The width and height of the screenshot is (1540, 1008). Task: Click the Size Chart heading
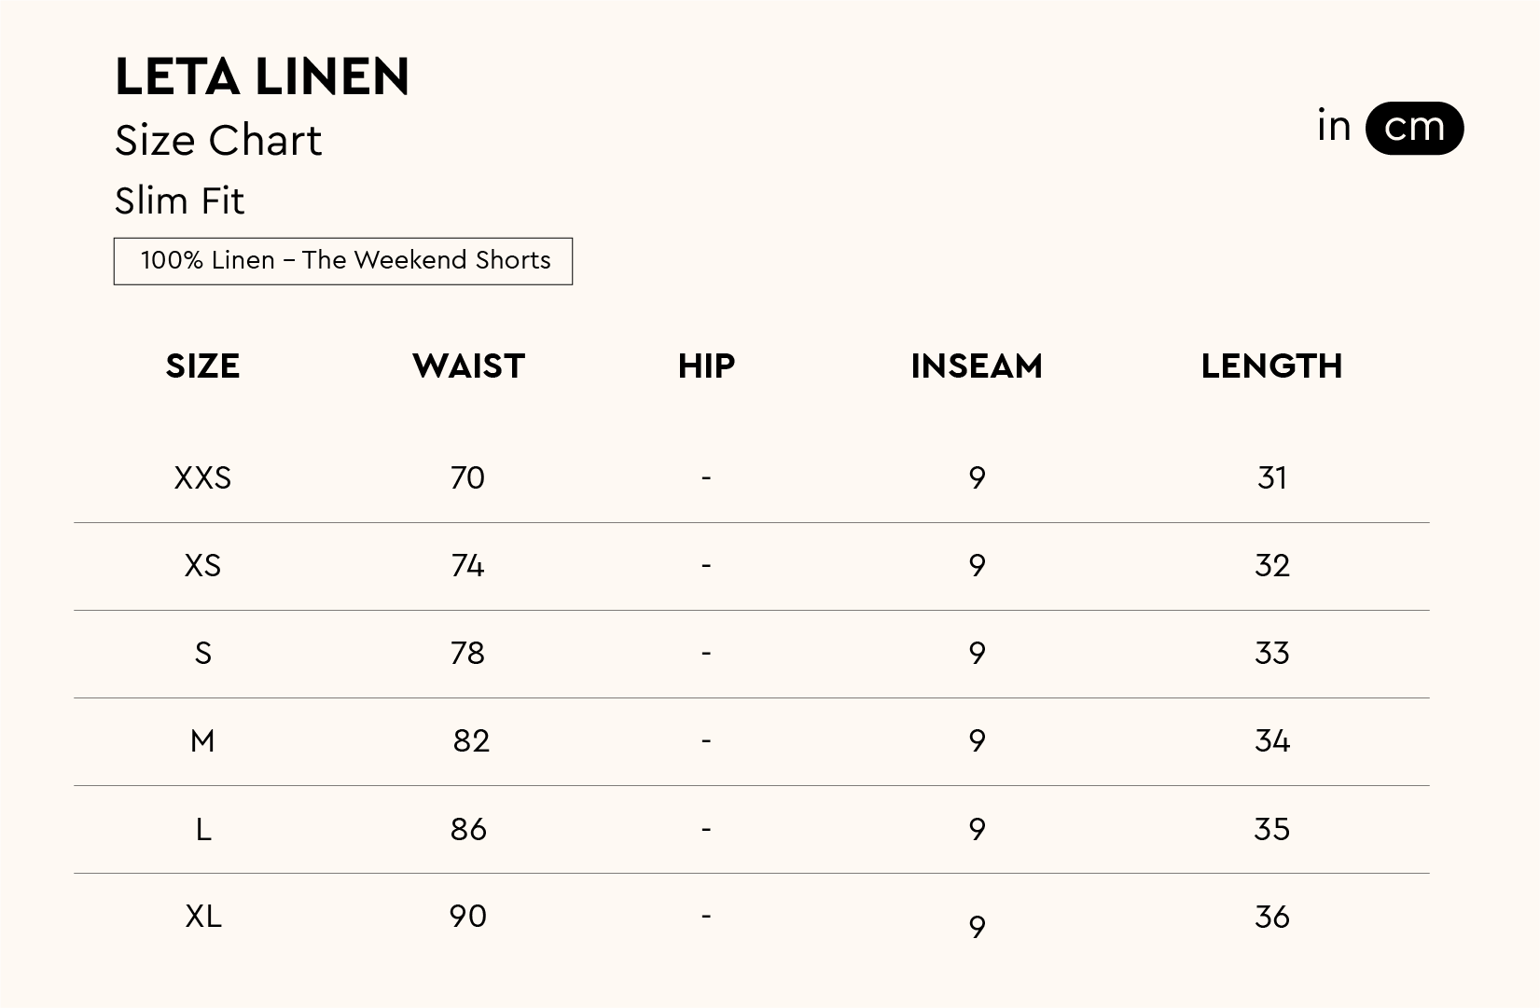pyautogui.click(x=218, y=142)
